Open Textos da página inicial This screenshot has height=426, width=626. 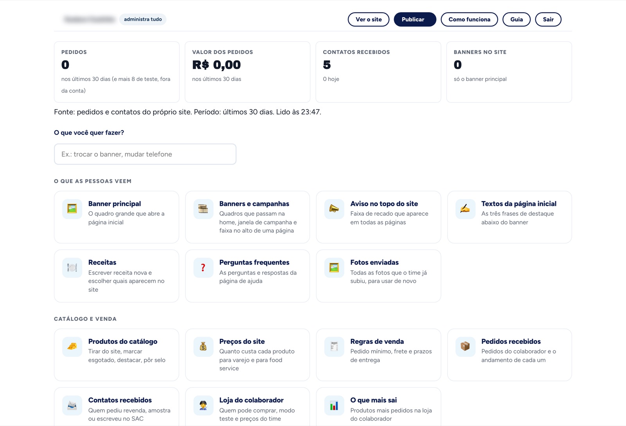pos(519,204)
